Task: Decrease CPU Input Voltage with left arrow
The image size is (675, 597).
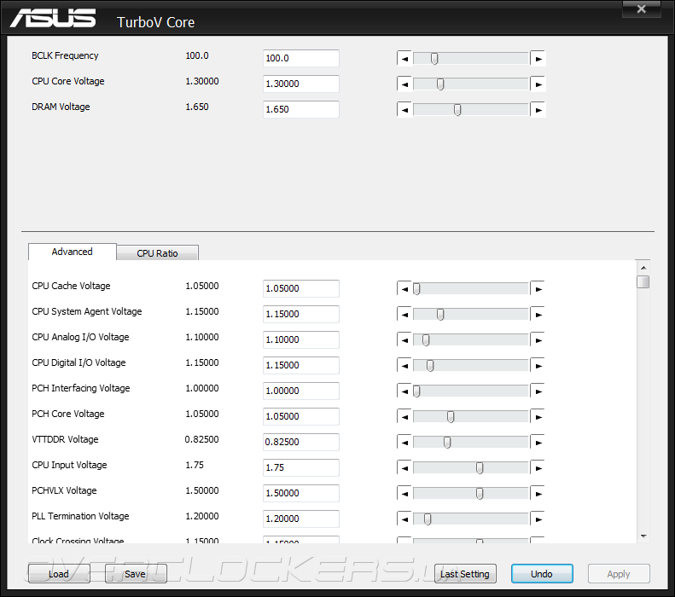Action: pyautogui.click(x=404, y=468)
